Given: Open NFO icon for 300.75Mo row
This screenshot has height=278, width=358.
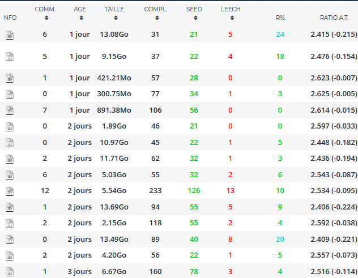Looking at the screenshot, I should 10,95.
